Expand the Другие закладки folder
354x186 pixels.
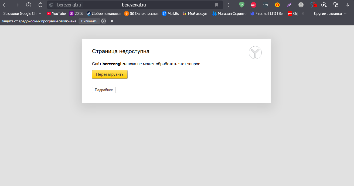[x=330, y=13]
